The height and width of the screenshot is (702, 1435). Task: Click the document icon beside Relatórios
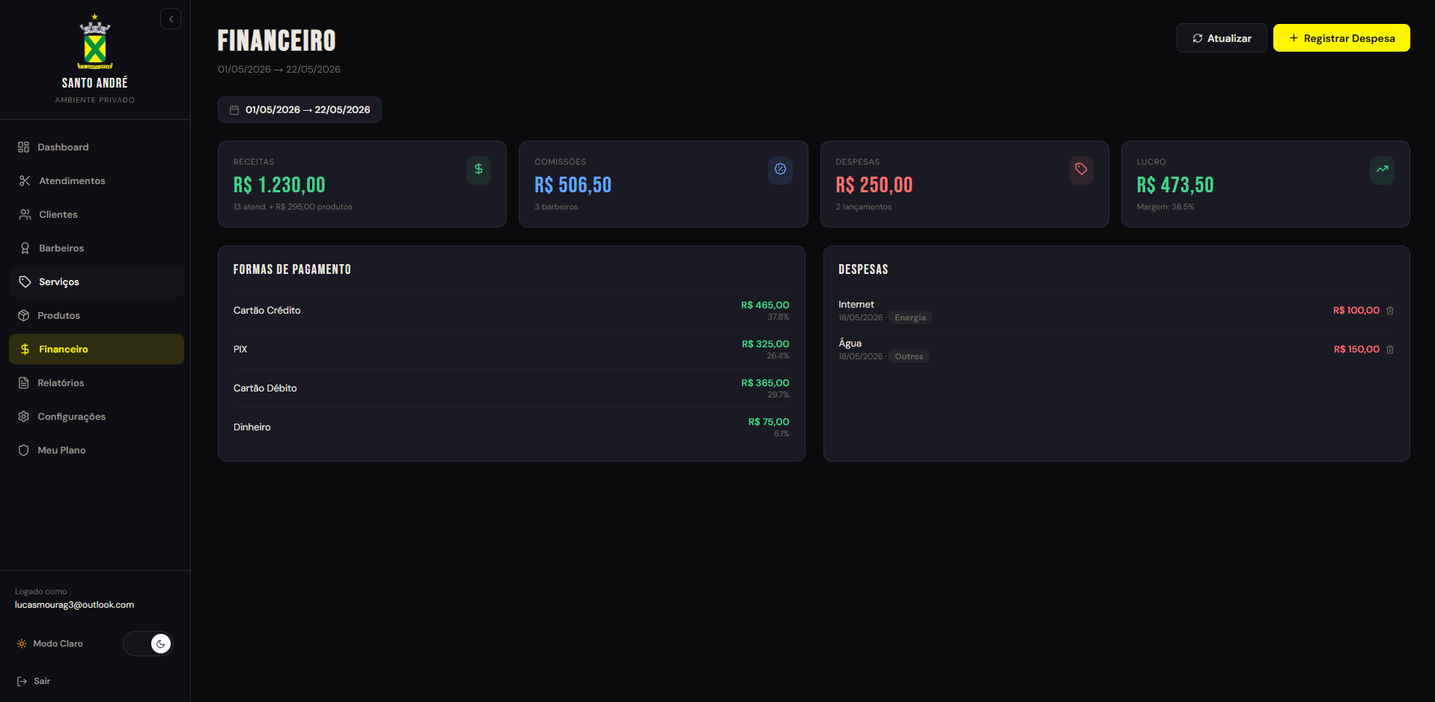[24, 383]
